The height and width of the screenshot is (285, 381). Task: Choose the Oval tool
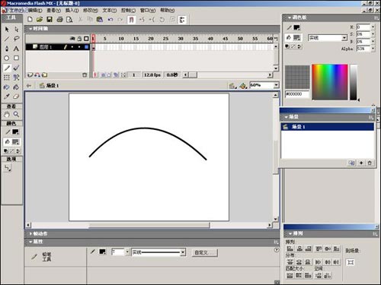point(7,58)
